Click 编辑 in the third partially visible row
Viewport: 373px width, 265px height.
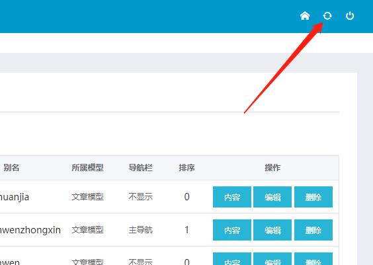click(272, 259)
